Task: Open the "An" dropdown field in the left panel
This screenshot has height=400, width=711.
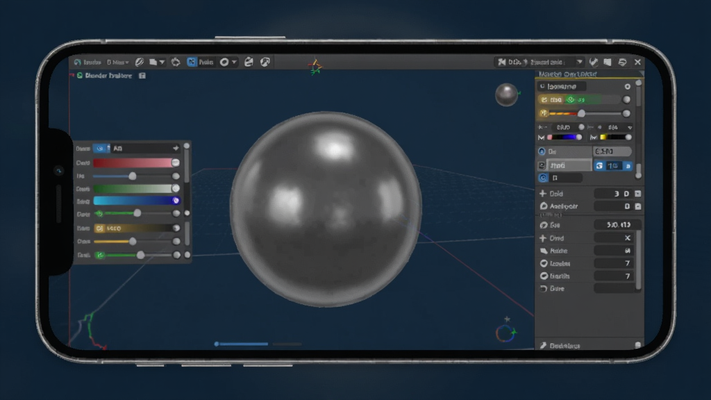Action: click(x=145, y=149)
